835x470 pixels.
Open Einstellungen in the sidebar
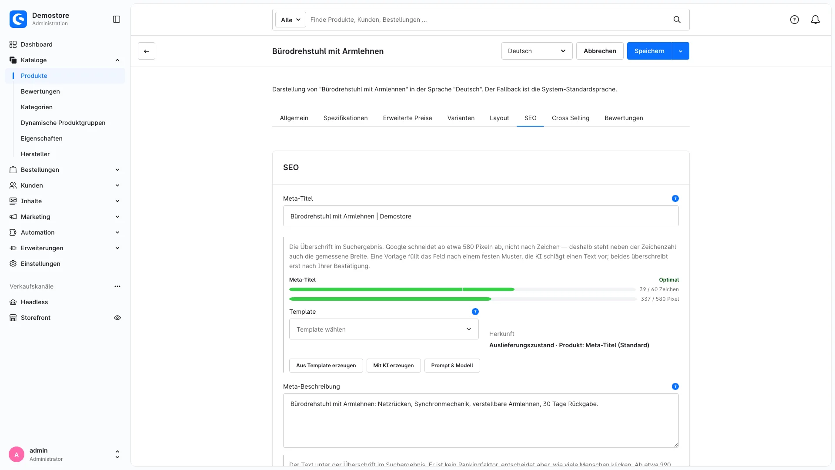click(65, 264)
